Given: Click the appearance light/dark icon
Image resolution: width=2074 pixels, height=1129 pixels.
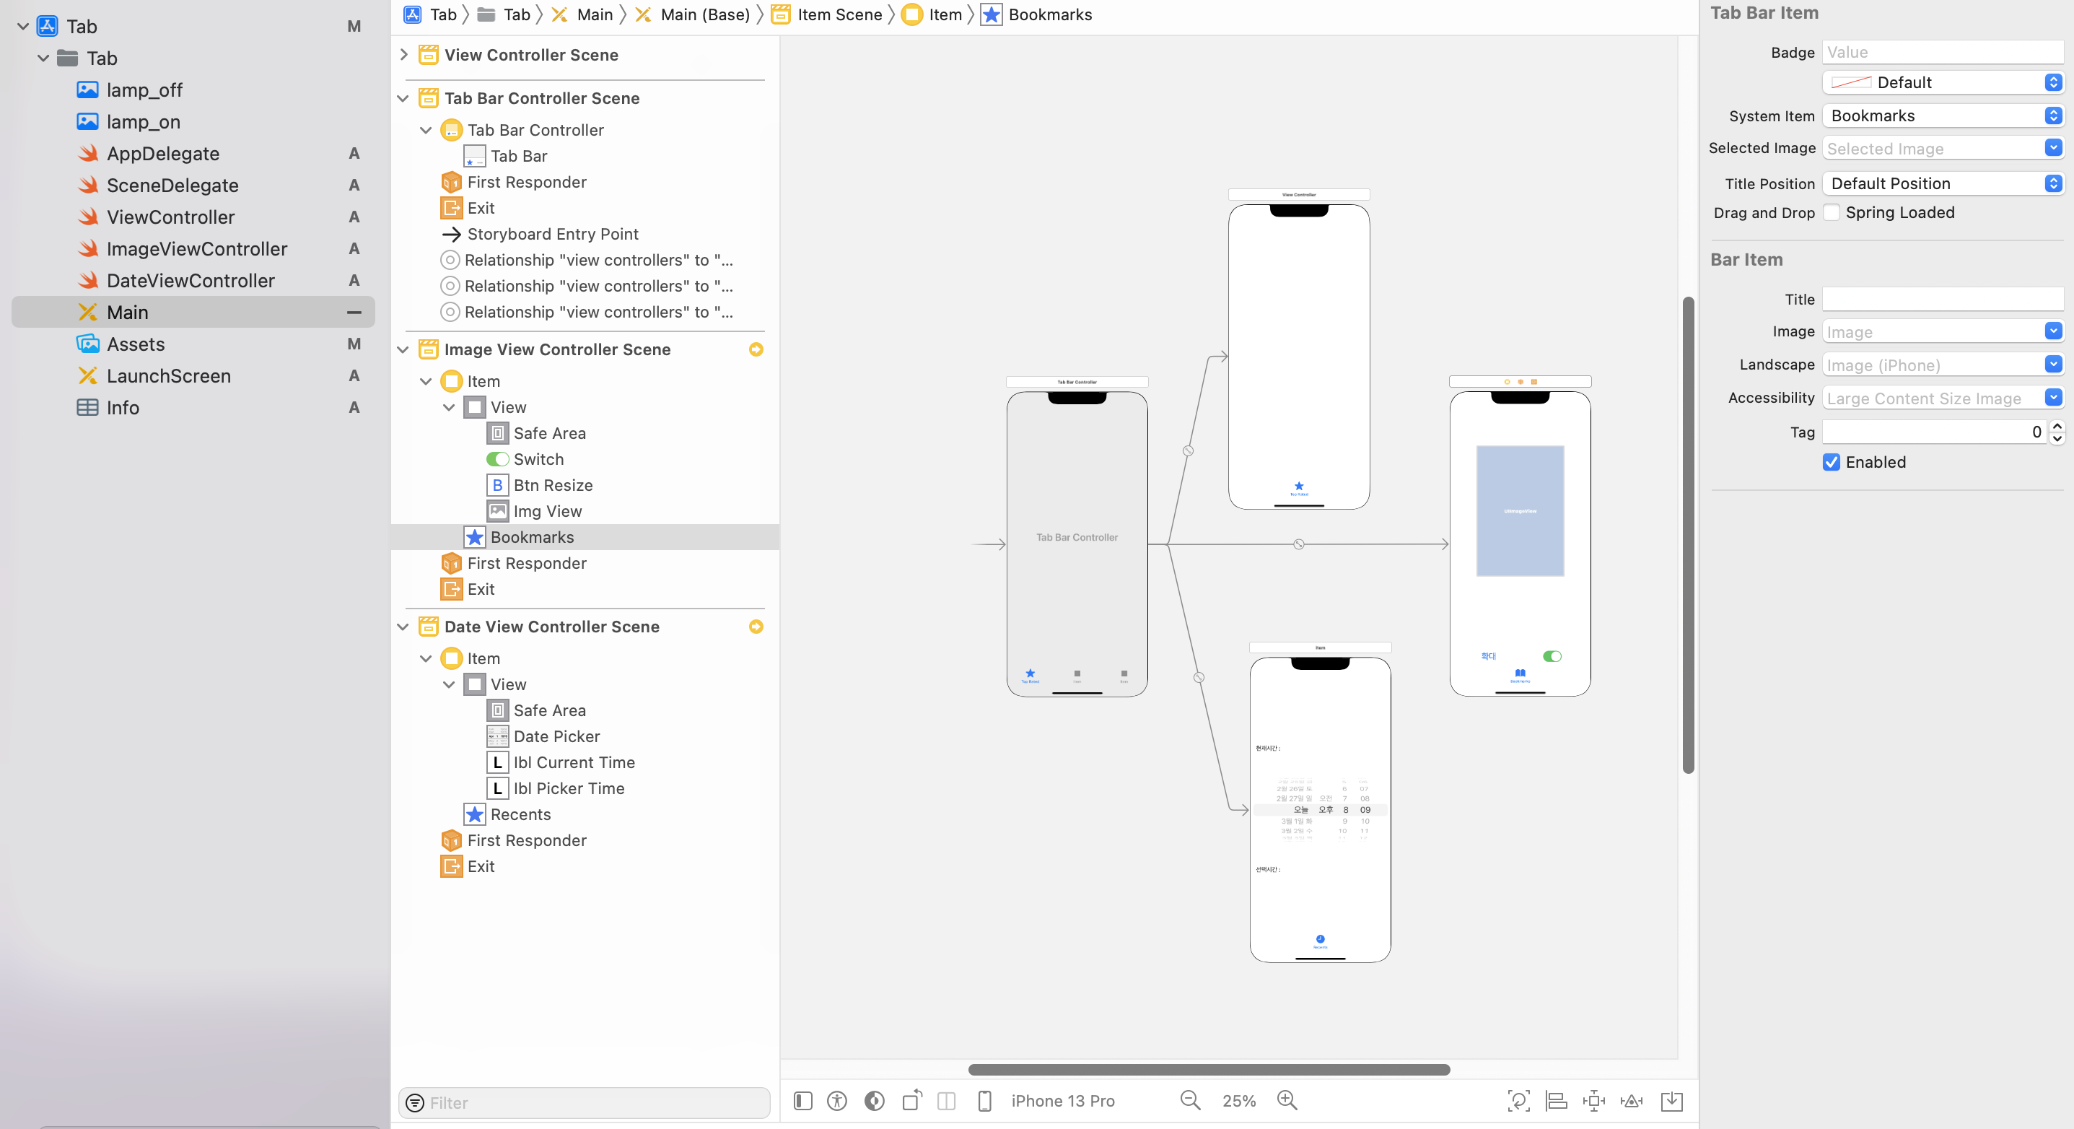Looking at the screenshot, I should pos(875,1101).
